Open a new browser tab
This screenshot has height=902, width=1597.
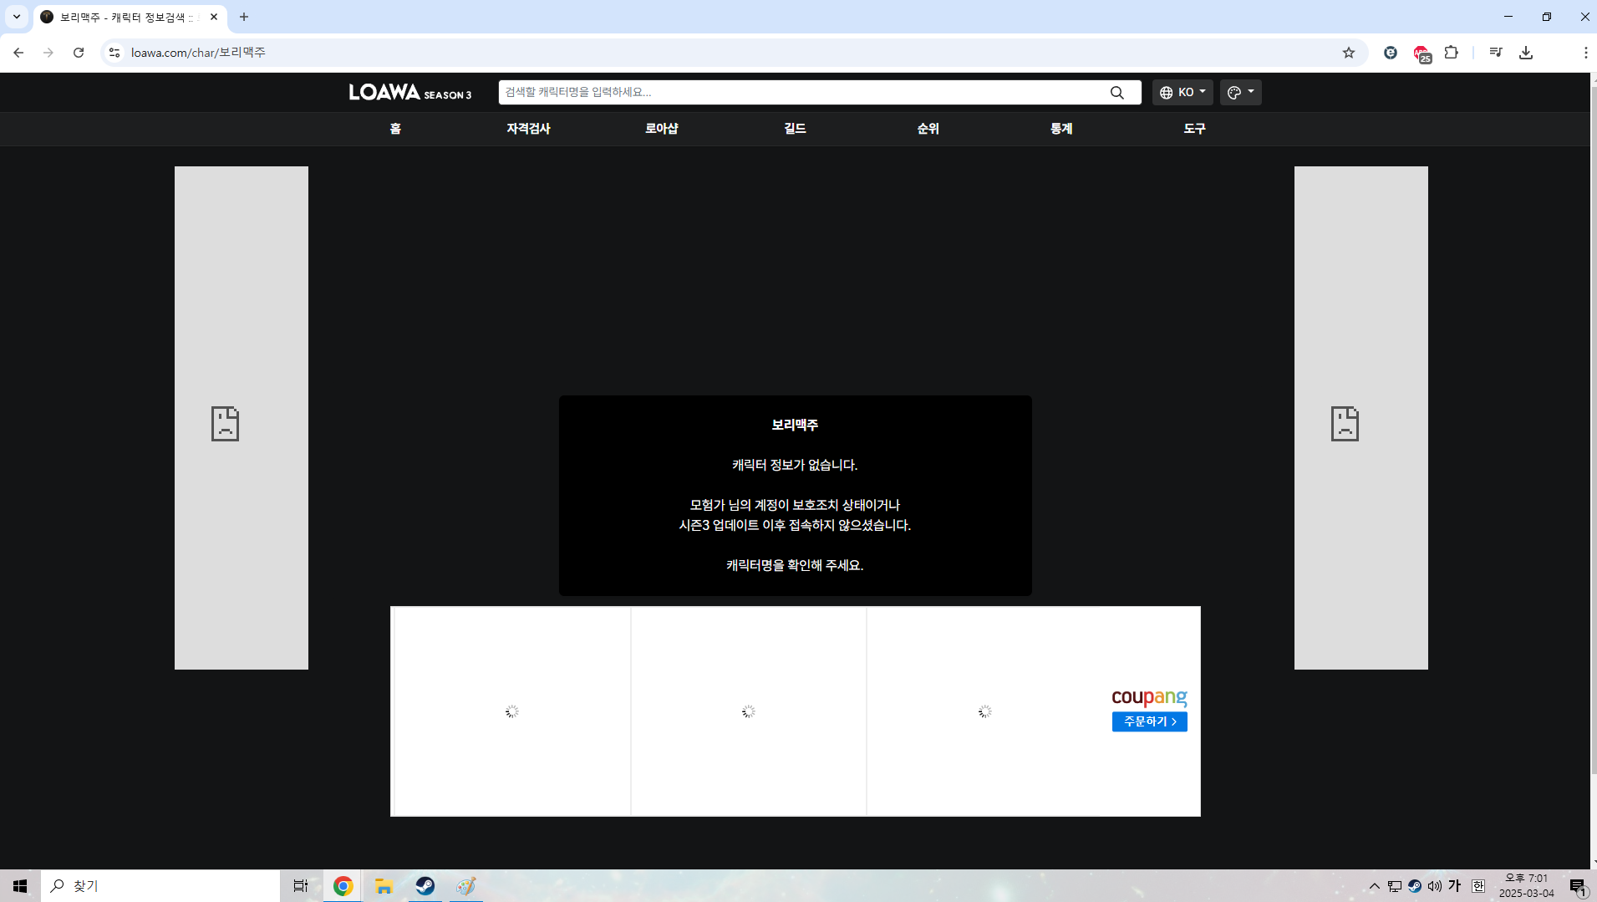[x=244, y=17]
